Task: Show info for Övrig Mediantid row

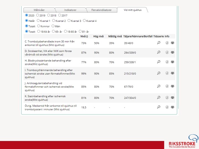Action: pyautogui.click(x=167, y=107)
